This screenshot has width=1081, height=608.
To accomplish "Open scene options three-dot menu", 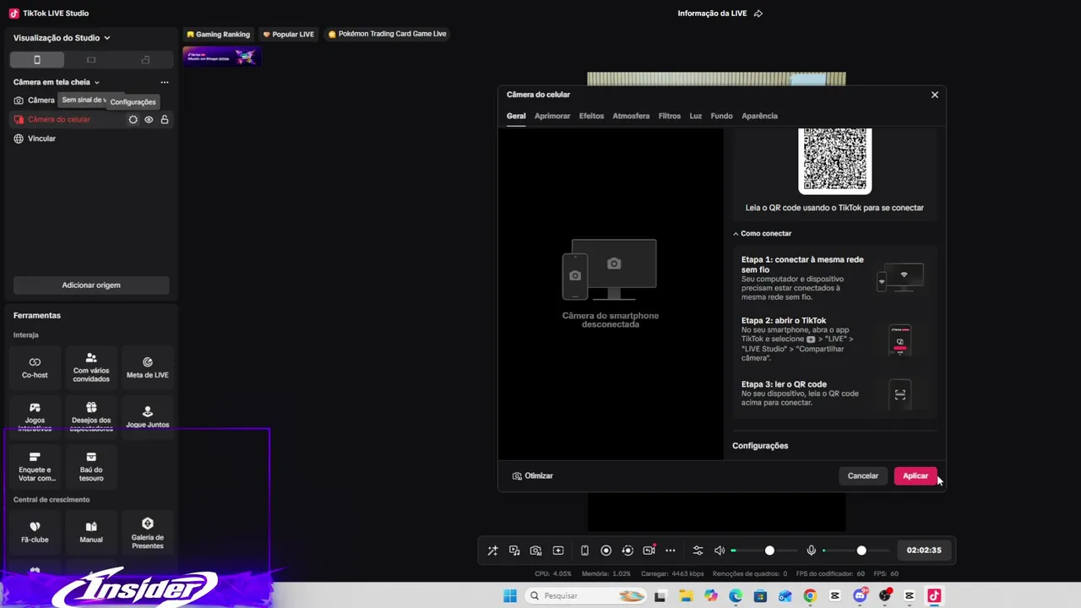I will 165,82.
